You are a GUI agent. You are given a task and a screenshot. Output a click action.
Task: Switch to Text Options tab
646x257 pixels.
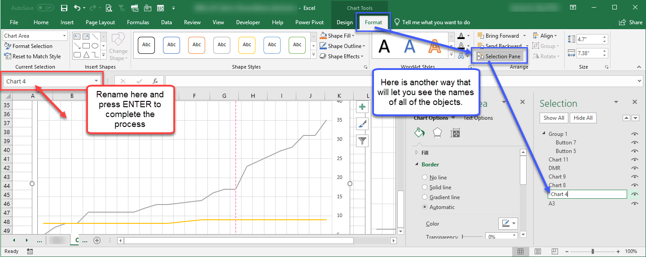[x=478, y=118]
